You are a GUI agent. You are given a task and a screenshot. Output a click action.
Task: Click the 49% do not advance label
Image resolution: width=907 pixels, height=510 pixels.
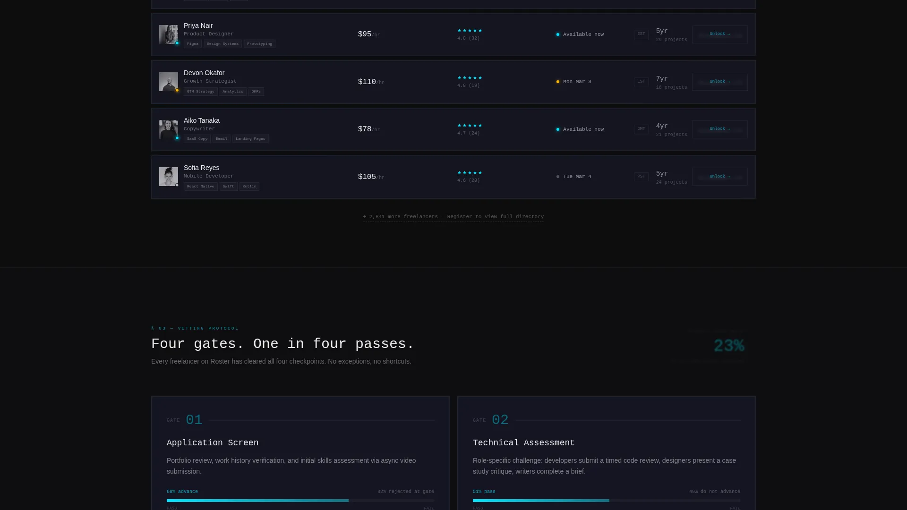click(715, 492)
